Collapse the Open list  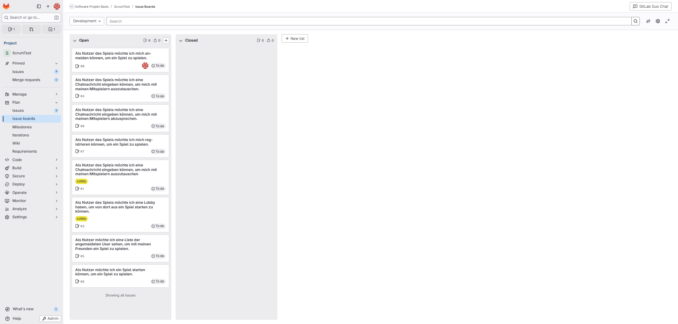[75, 41]
